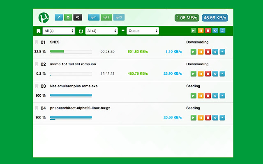Viewport: 263px width, 164px height.
Task: Toggle bookmark flag for mame 151 torrent
Action: pyautogui.click(x=37, y=64)
